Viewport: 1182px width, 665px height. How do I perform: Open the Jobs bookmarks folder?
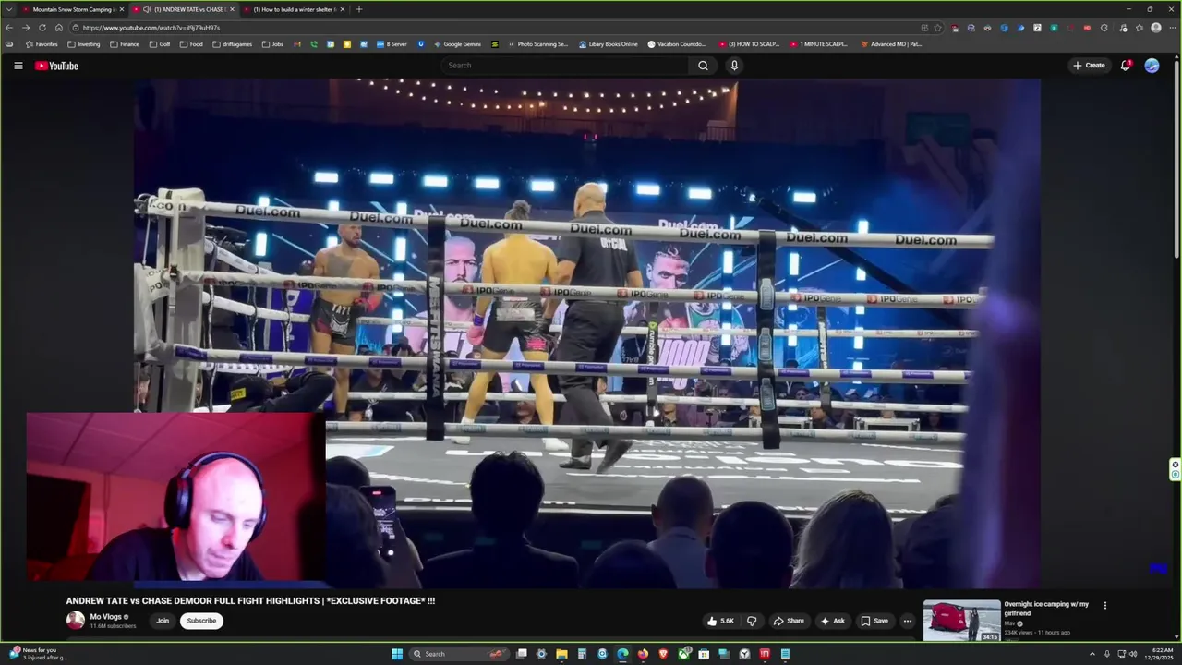pyautogui.click(x=272, y=44)
